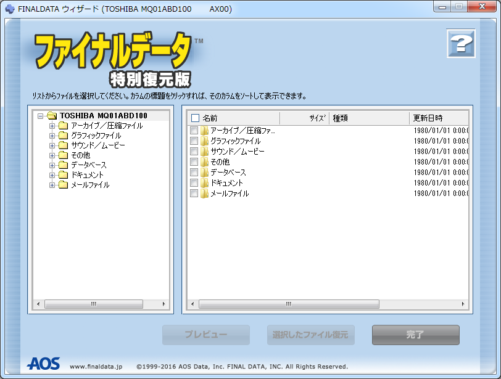Click the 選択したファイル復元 button
This screenshot has height=379, width=501.
tap(310, 335)
